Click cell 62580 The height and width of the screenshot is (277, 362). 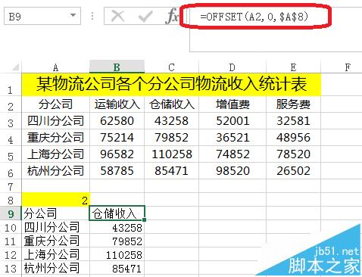pos(117,121)
